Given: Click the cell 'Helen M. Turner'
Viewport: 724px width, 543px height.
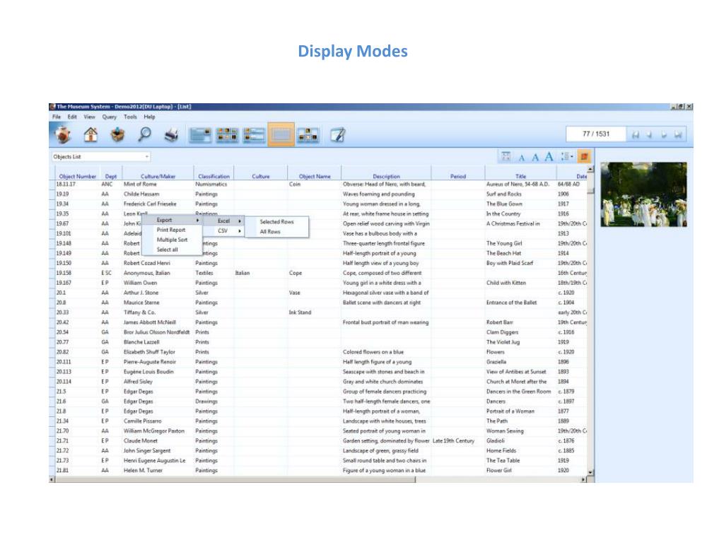Looking at the screenshot, I should (143, 470).
